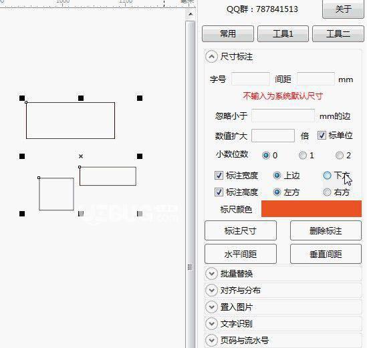Click the canvas scrollbar up arrow
Viewport: 367px width, 348px height.
pos(191,15)
